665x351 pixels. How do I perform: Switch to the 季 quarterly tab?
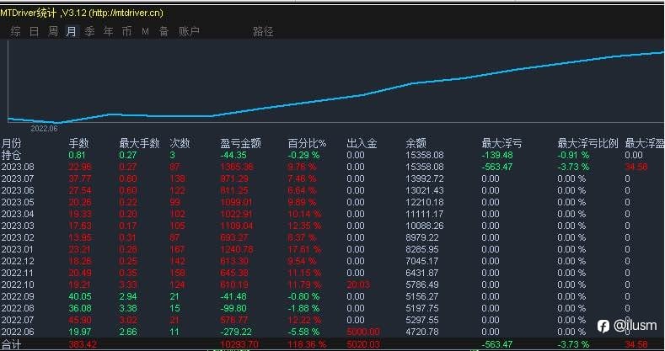coord(89,31)
